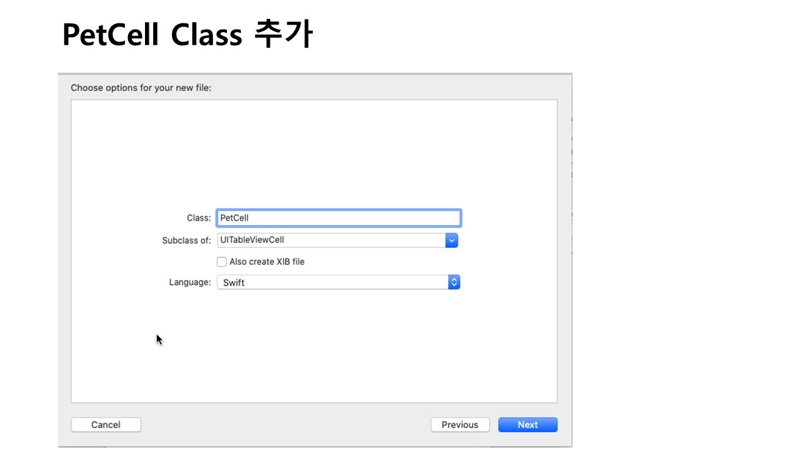The height and width of the screenshot is (454, 807).
Task: Click the 'UITableViewCell' text in combo box
Action: (x=253, y=240)
